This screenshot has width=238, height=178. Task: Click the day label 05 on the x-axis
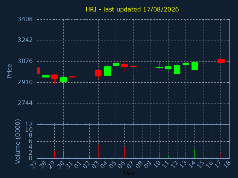click(x=112, y=164)
